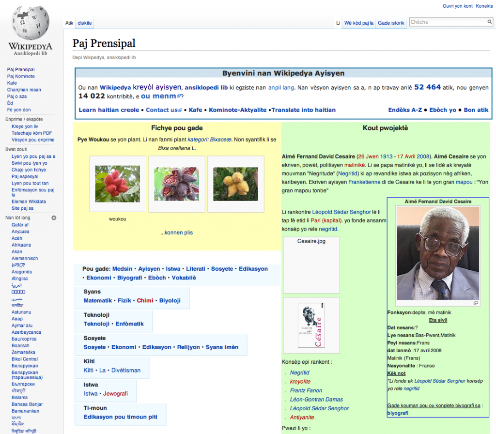This screenshot has width=496, height=434.
Task: Open the Césaire book cover thumbnail
Action: coord(311,325)
